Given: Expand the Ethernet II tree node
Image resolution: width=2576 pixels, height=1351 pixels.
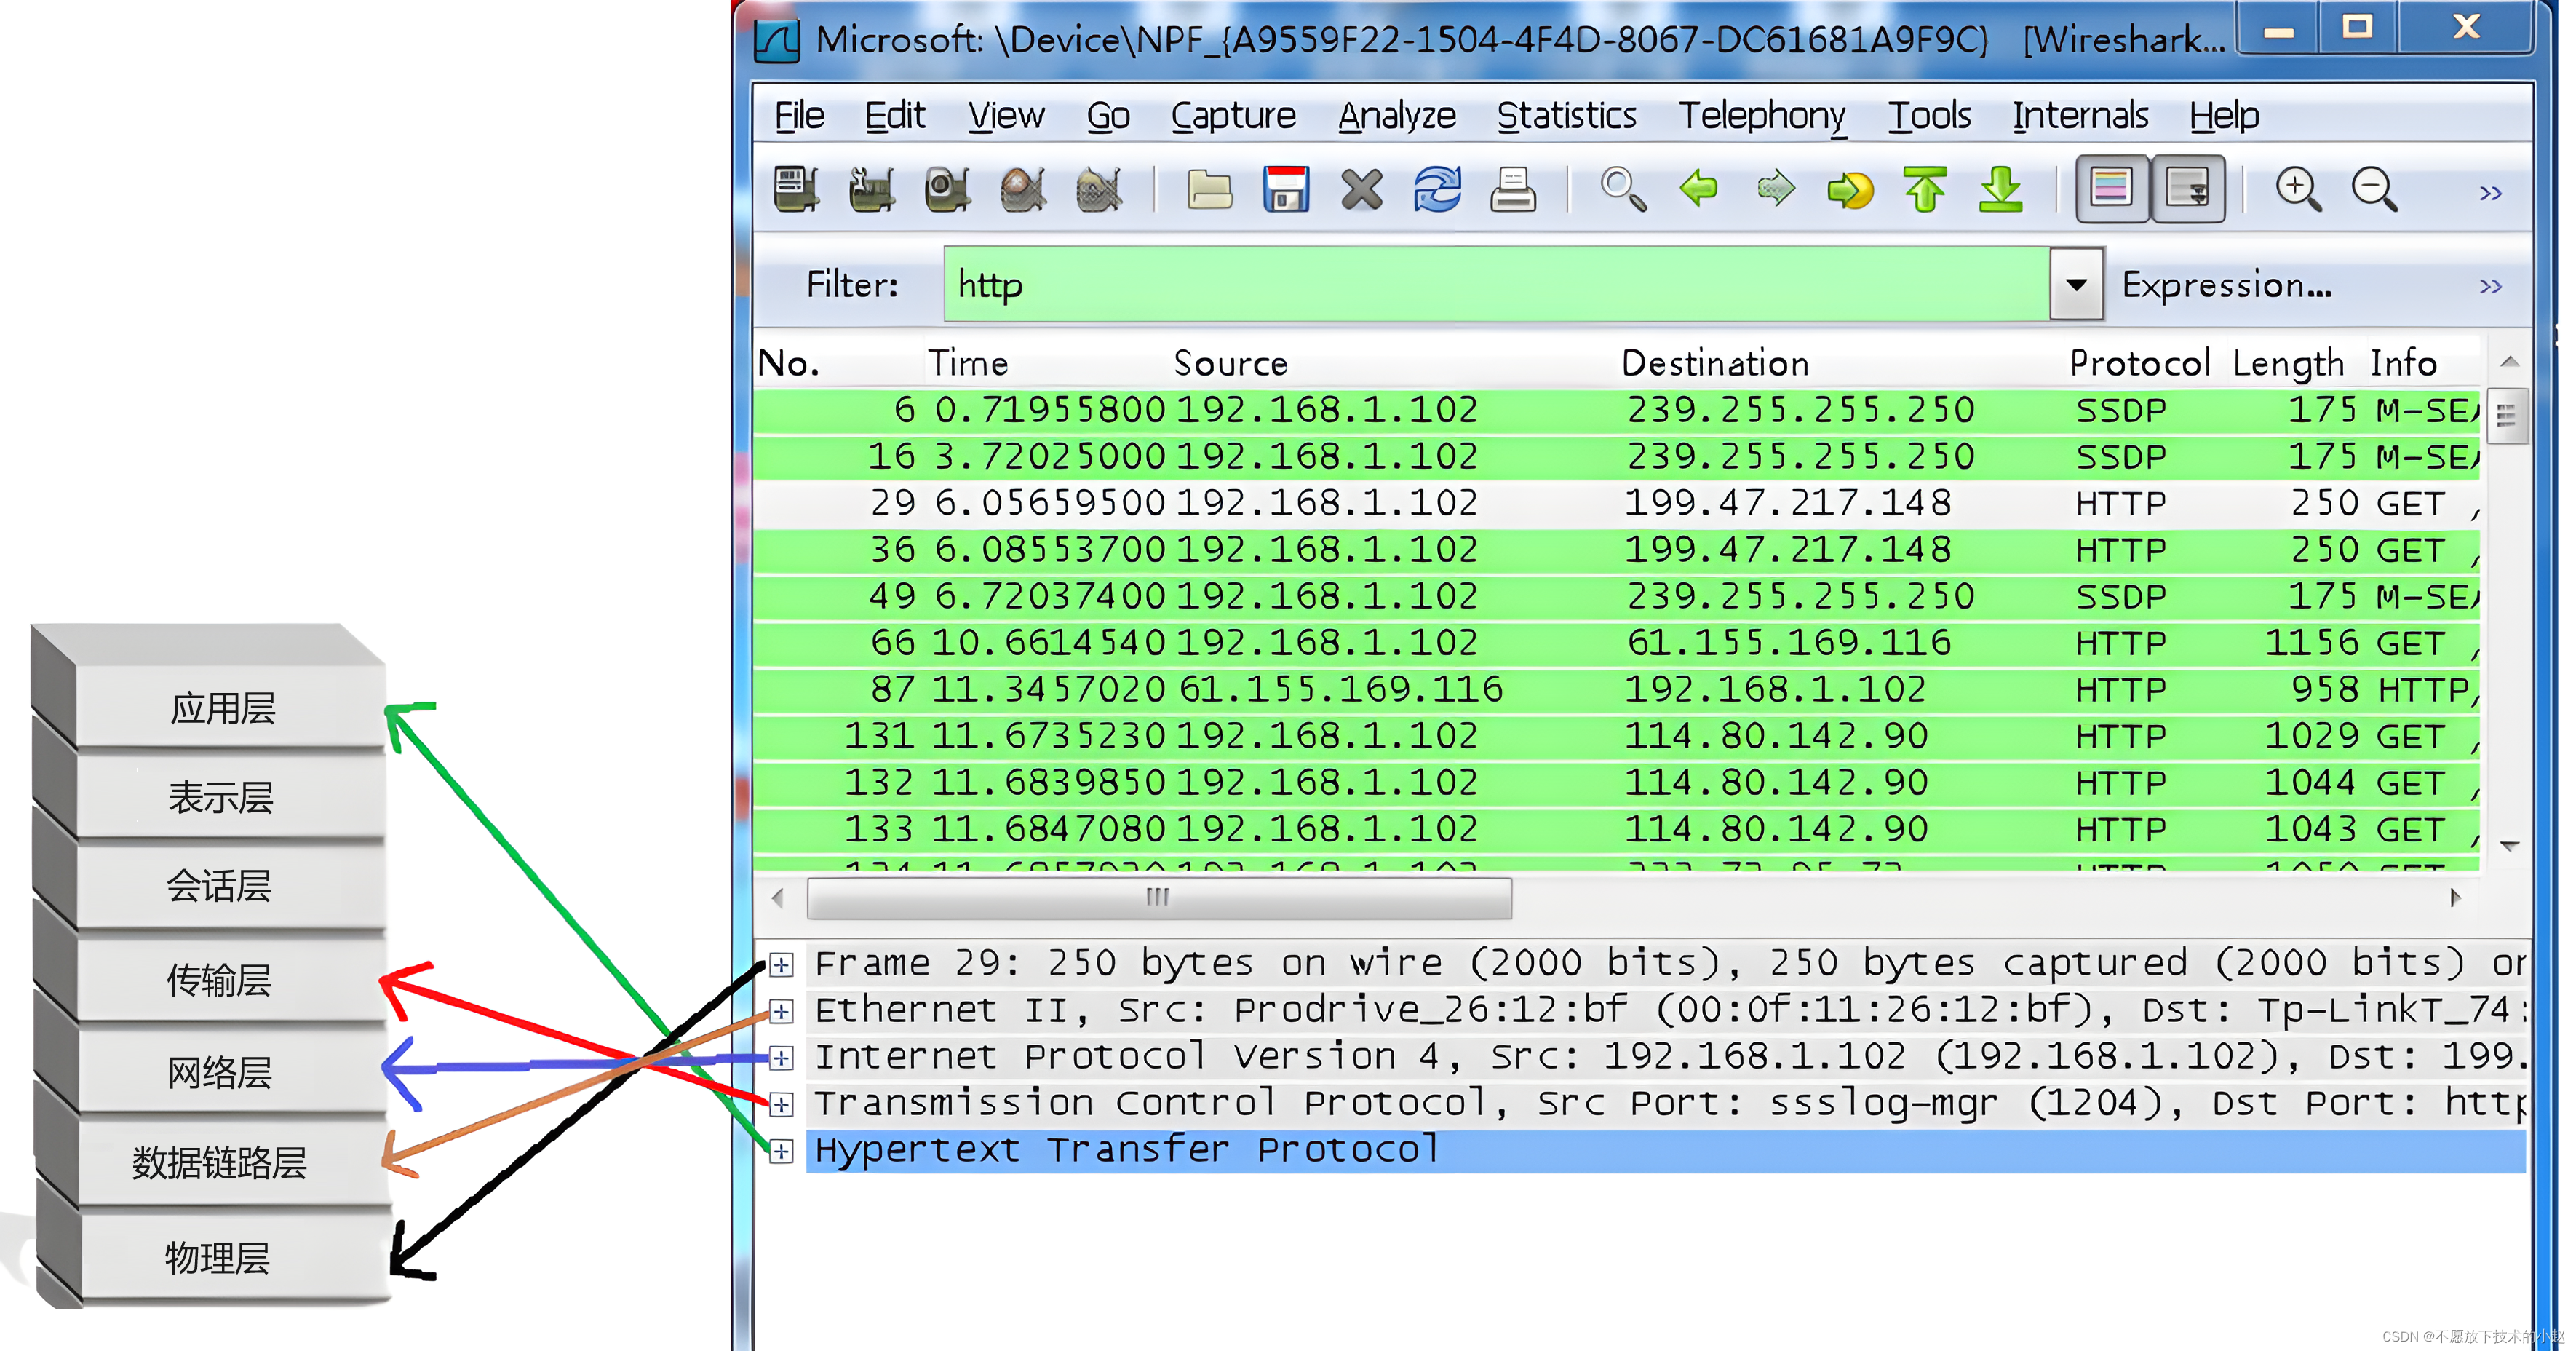Looking at the screenshot, I should tap(781, 1011).
